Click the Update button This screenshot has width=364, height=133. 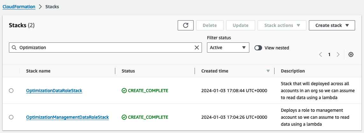click(x=240, y=25)
